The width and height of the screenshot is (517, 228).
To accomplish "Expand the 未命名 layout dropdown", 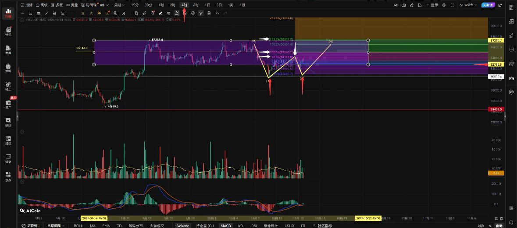I will click(468, 5).
